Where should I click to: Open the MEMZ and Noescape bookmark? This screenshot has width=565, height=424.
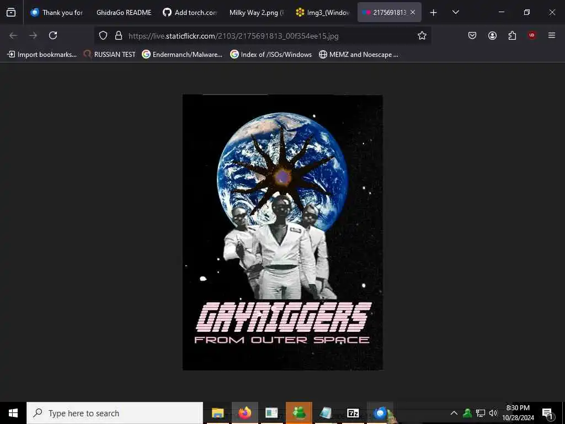[x=359, y=55]
